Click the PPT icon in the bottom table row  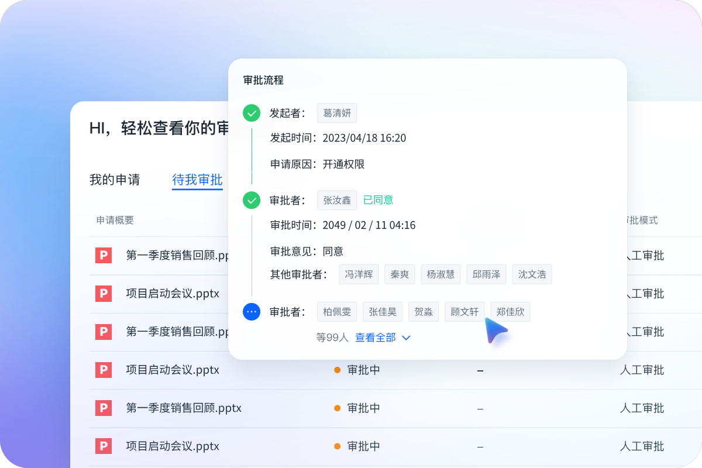[104, 446]
